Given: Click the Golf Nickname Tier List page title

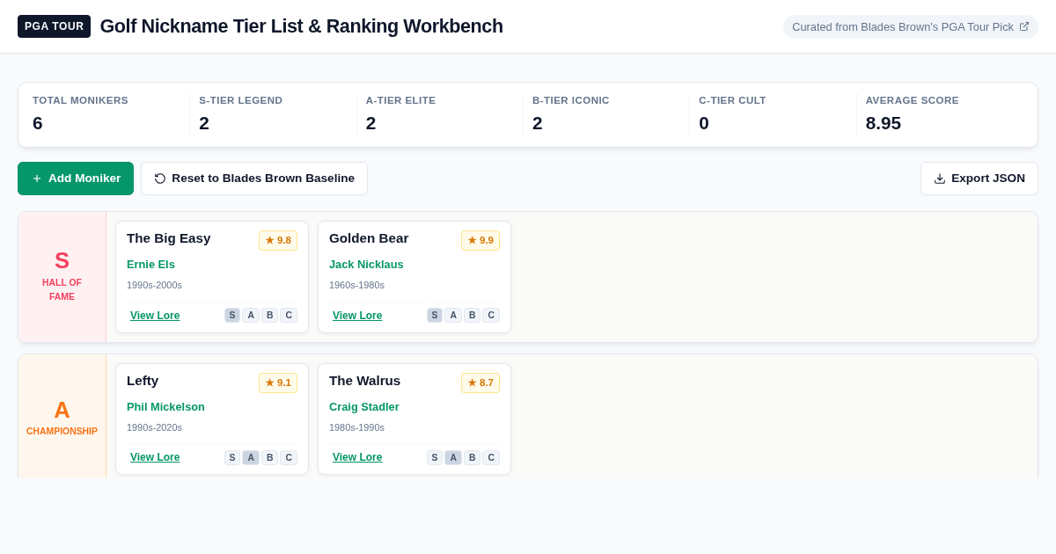Looking at the screenshot, I should tap(302, 26).
